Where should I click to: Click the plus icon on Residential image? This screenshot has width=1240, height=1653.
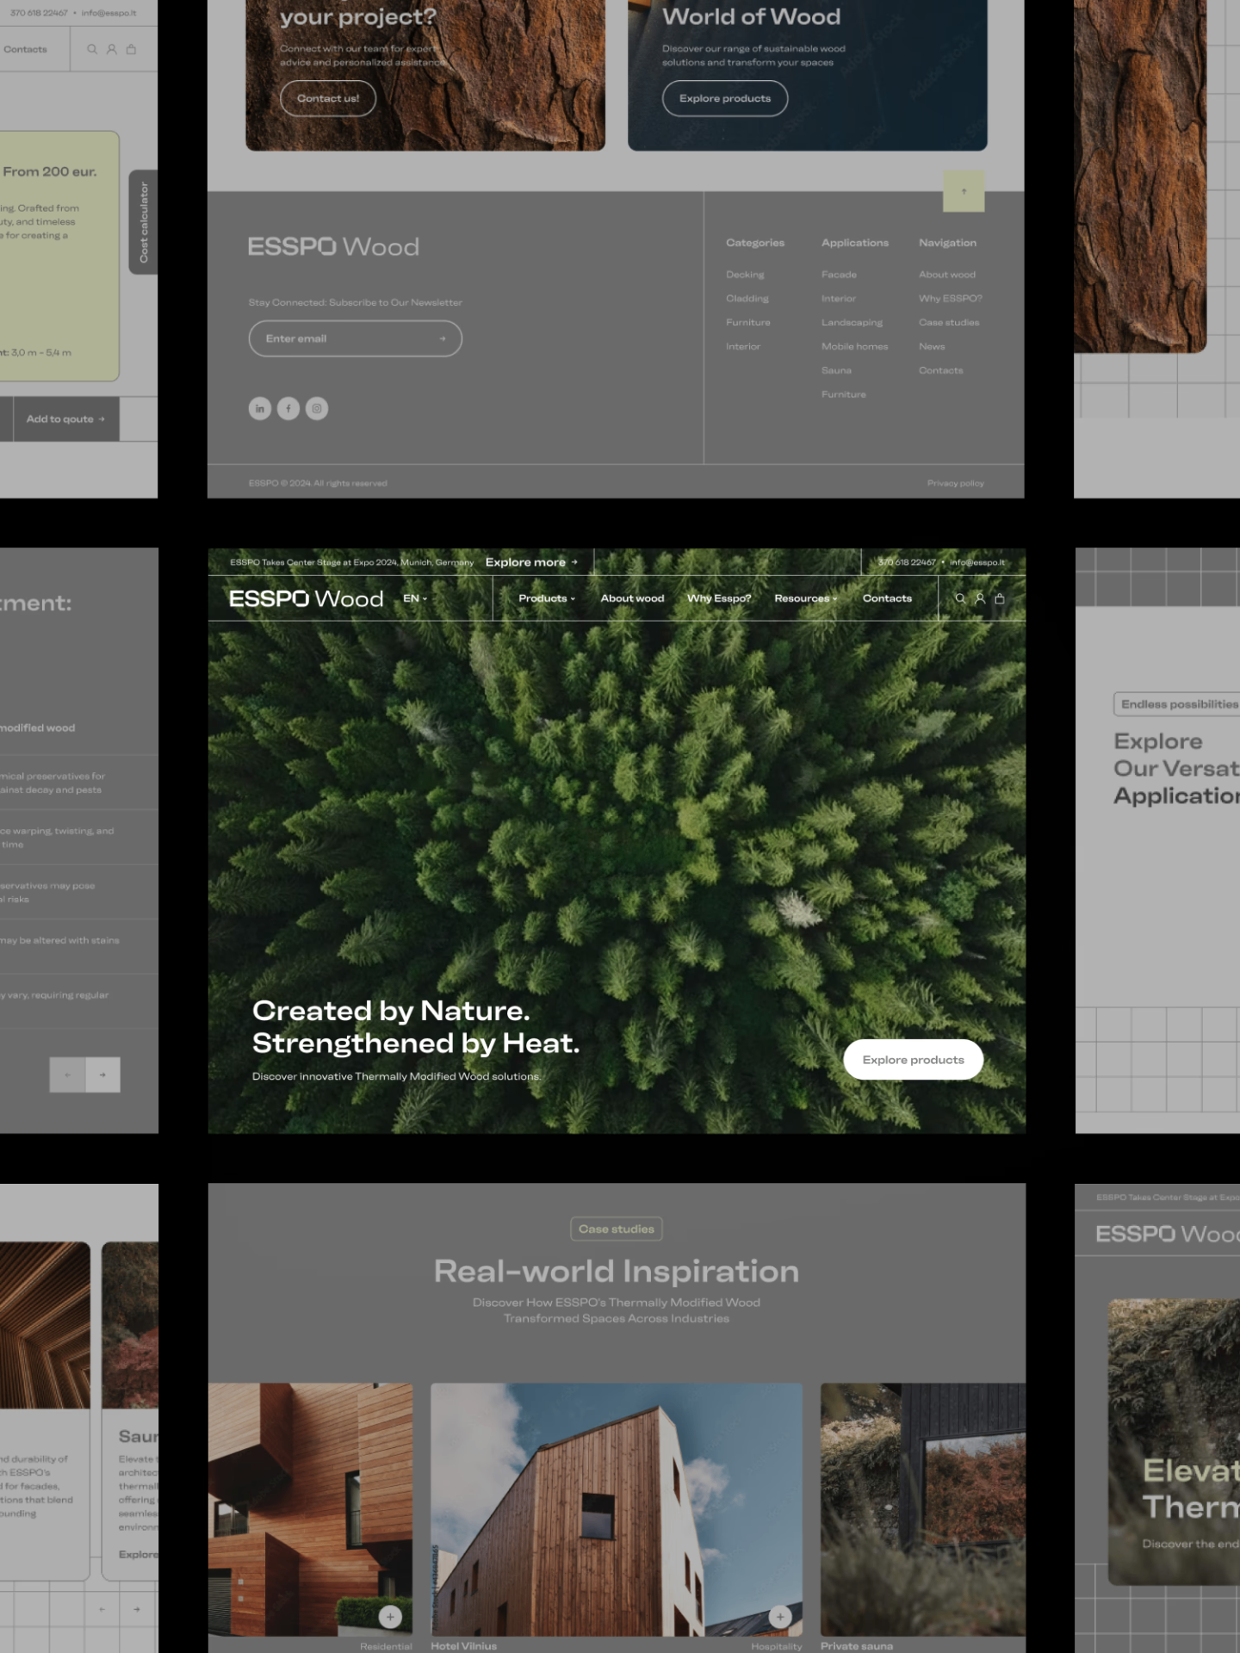pyautogui.click(x=390, y=1616)
